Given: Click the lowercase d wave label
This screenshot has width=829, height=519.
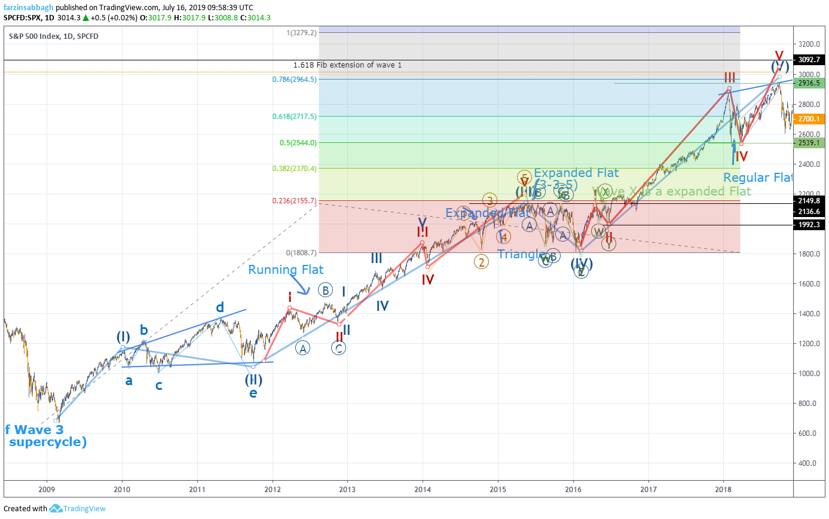Looking at the screenshot, I should (220, 308).
